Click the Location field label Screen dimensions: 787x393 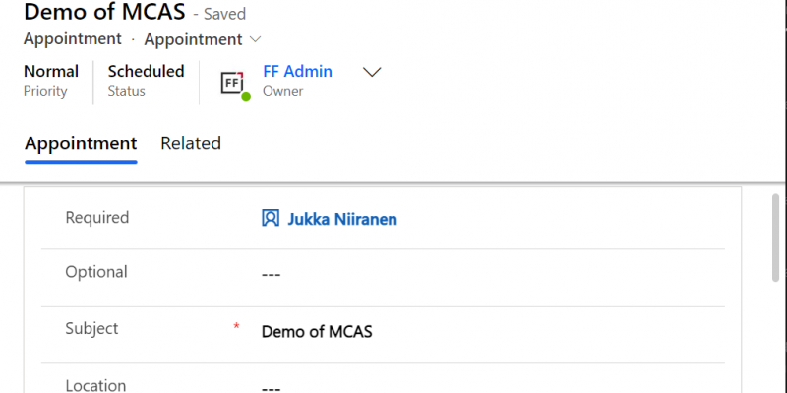pos(95,385)
